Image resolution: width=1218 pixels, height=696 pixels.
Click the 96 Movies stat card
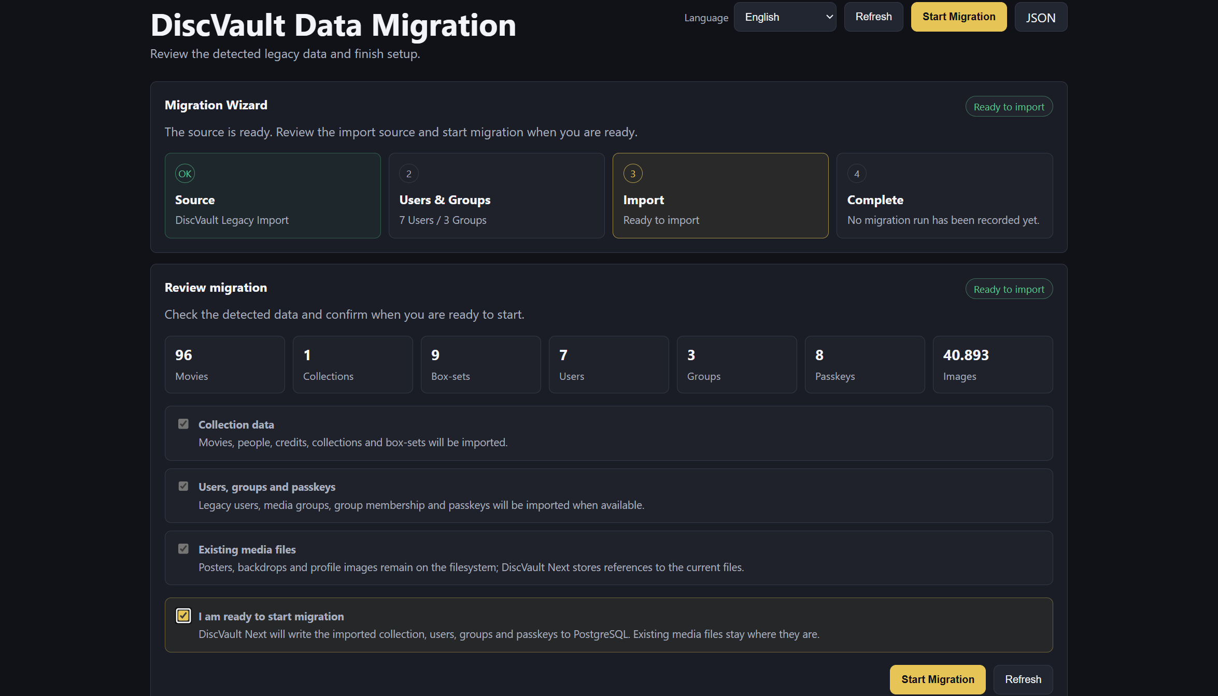[225, 364]
